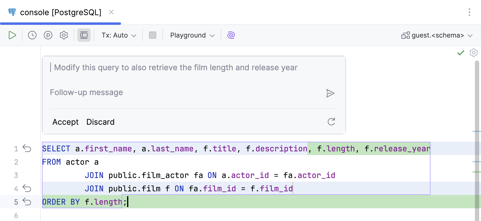
Task: Click public.film_actor in JOIN line 3
Action: [x=148, y=175]
